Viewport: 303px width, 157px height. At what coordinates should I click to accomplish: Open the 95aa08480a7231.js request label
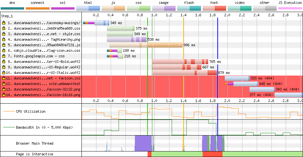pos(43,45)
